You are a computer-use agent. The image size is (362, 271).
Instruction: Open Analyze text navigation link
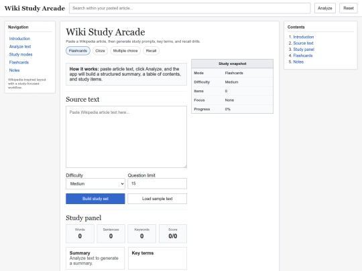(20, 47)
